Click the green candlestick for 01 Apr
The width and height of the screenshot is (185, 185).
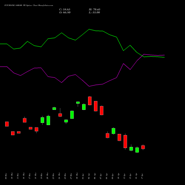[84, 107]
